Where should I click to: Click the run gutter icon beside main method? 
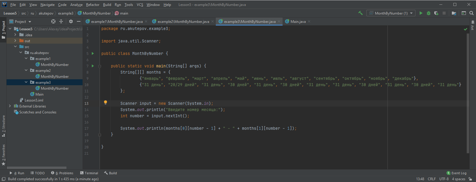coord(93,66)
